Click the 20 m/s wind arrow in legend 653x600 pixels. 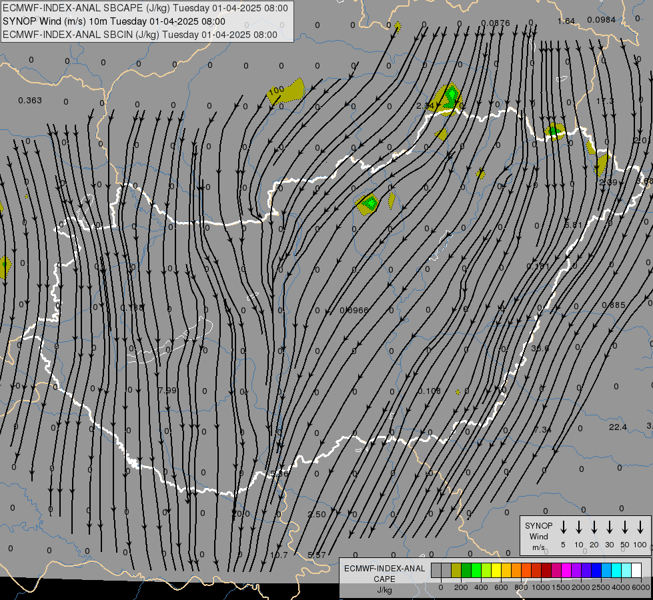click(x=594, y=527)
